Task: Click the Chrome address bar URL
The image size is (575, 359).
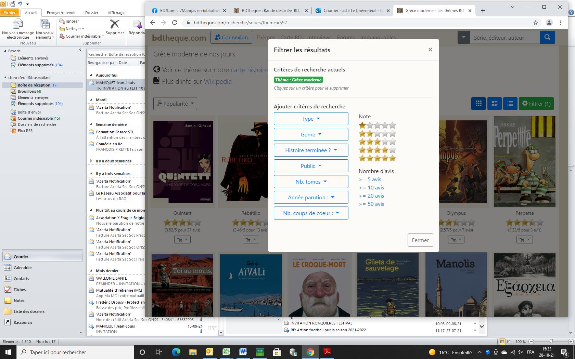Action: point(240,23)
